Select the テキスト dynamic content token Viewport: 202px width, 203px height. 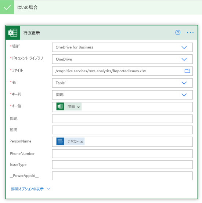71,141
